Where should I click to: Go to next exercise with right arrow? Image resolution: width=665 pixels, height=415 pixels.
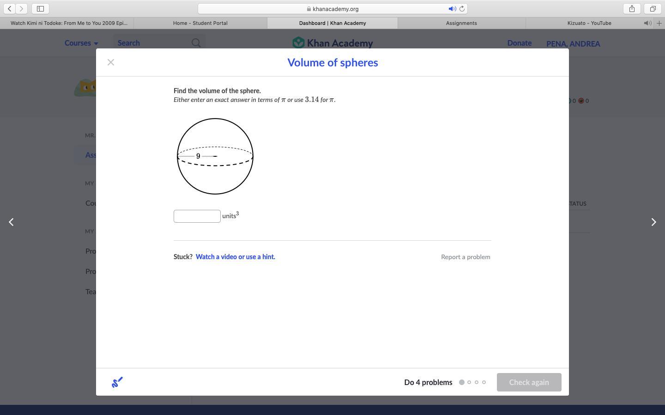(x=653, y=222)
